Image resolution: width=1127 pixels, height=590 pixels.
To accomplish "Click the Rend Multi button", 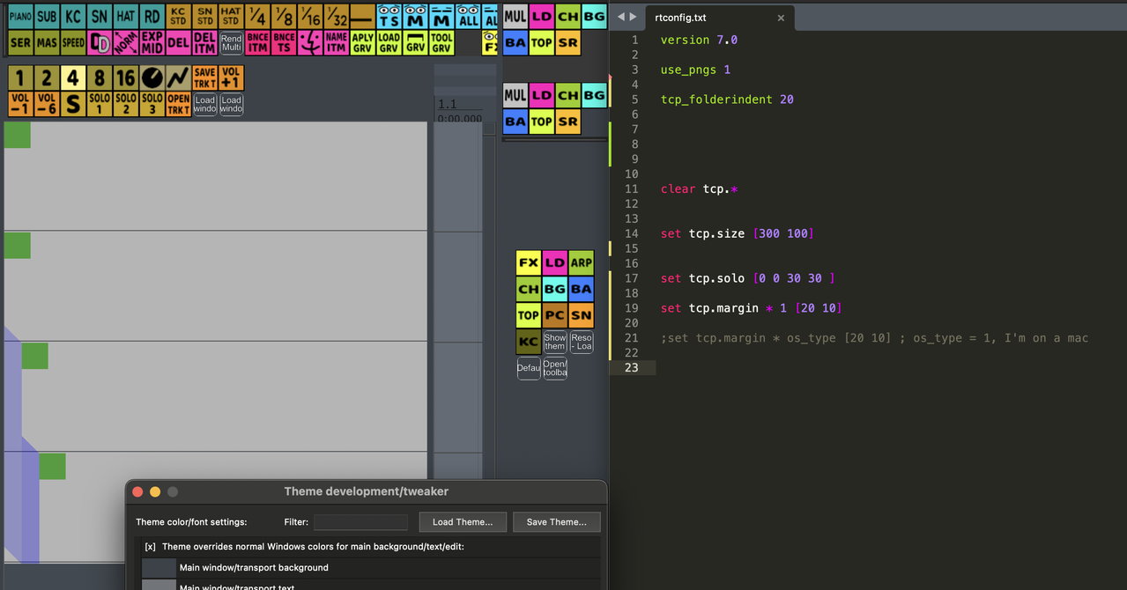I will [x=231, y=42].
